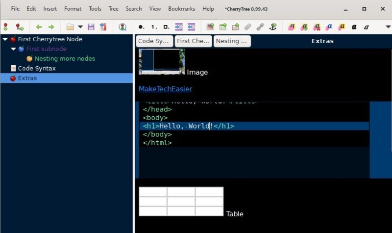392x233 pixels.
Task: Switch to the Code Sy... tab
Action: 154,41
